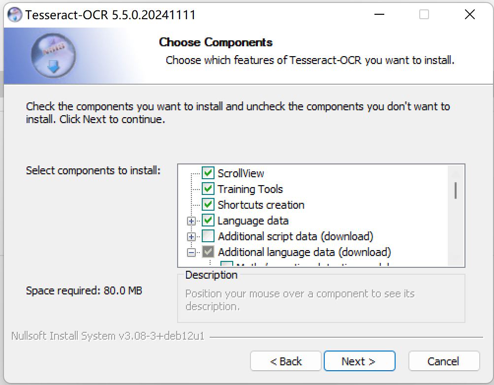Cancel the Tesseract-OCR installation
The height and width of the screenshot is (385, 494).
(444, 361)
